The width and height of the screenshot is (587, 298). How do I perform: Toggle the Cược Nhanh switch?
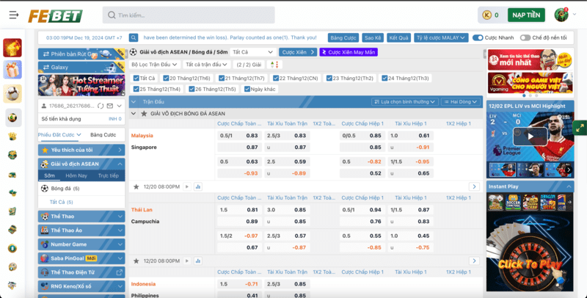click(478, 37)
